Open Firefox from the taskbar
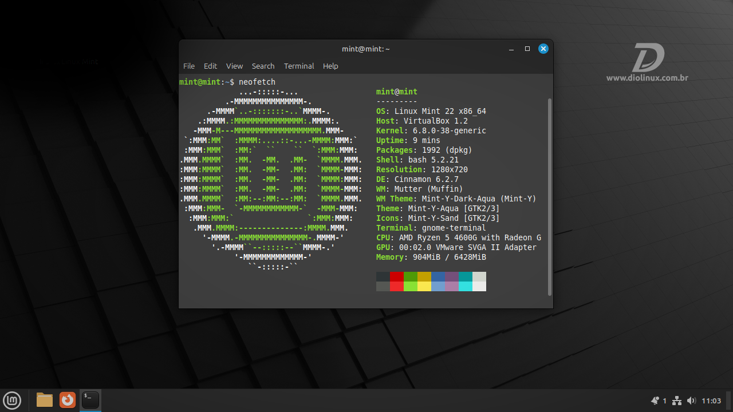733x412 pixels. pos(68,400)
